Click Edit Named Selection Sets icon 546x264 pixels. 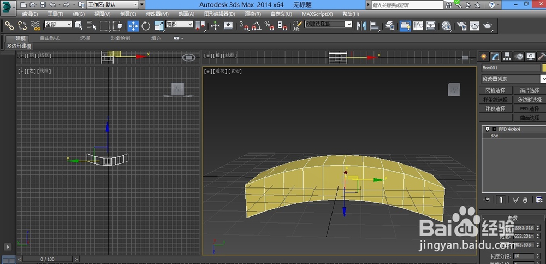pos(296,26)
